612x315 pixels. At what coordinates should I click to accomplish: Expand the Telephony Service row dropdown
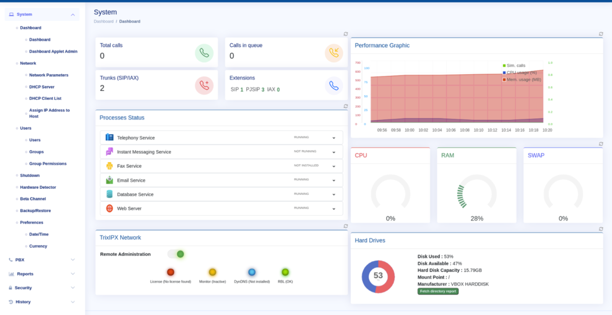point(334,138)
